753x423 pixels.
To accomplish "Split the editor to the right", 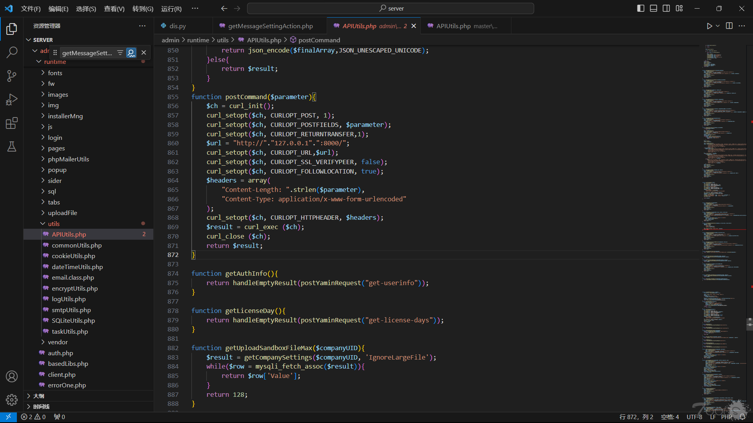I will click(x=729, y=26).
